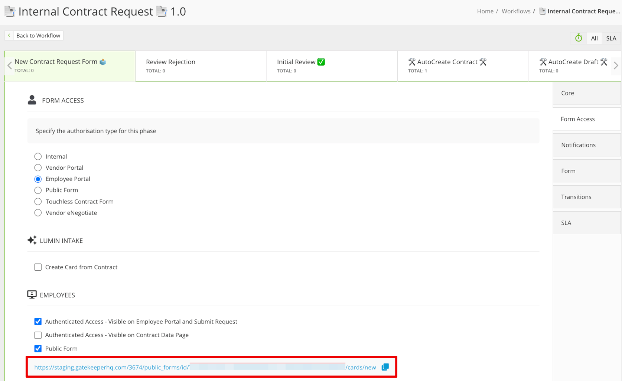Click the green checkmark on Initial Review
622x381 pixels.
pyautogui.click(x=321, y=62)
